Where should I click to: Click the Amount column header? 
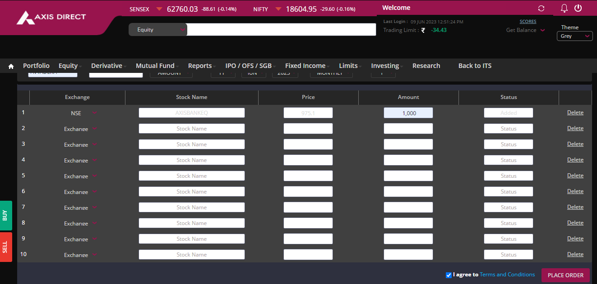(x=408, y=97)
